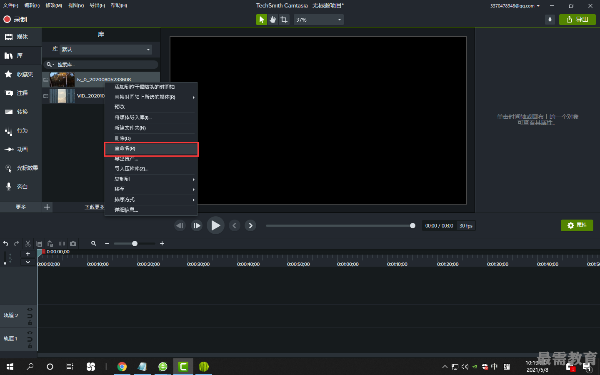Open the 文件(F) menu
The width and height of the screenshot is (600, 375).
point(11,5)
